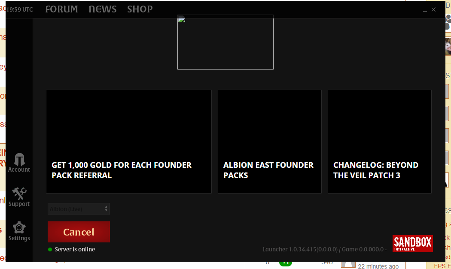
Task: Open 'Albion East Founder Packs' news card
Action: pos(270,142)
